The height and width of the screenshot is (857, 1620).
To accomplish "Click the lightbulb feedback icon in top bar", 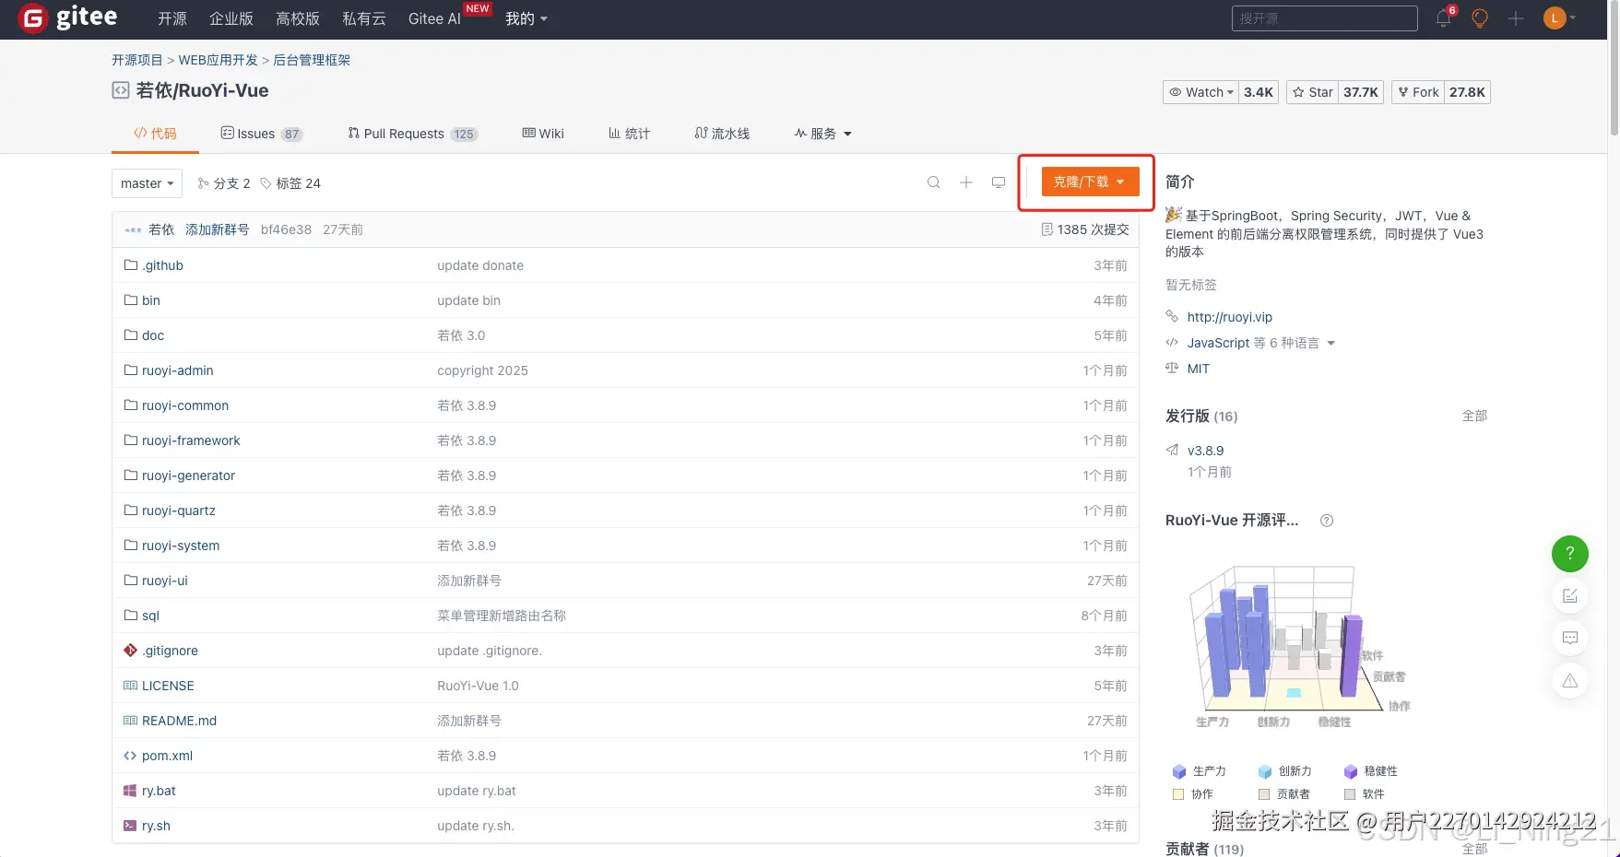I will click(x=1479, y=18).
